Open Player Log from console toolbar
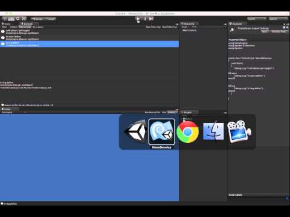The width and height of the screenshot is (290, 217). point(153,27)
